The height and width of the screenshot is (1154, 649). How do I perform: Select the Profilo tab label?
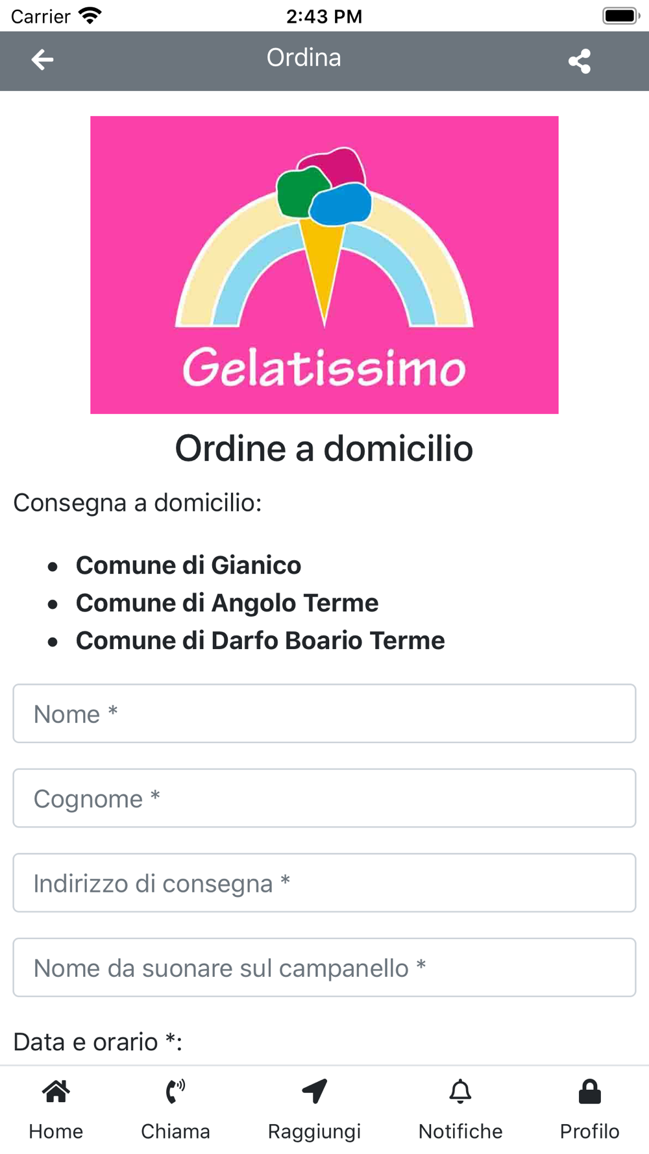pos(589,1131)
